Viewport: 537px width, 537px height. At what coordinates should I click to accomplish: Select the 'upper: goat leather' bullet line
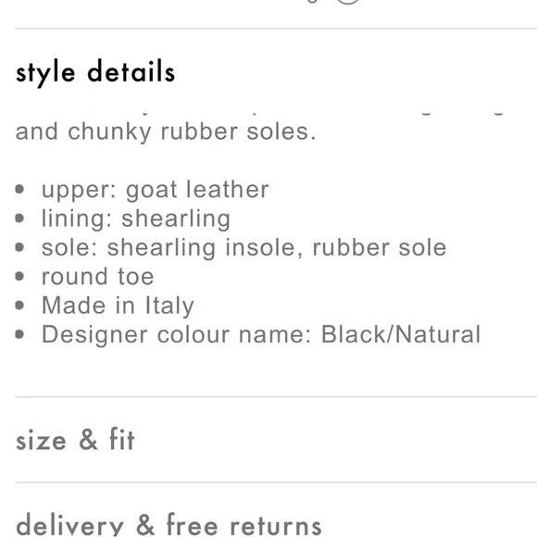[156, 190]
